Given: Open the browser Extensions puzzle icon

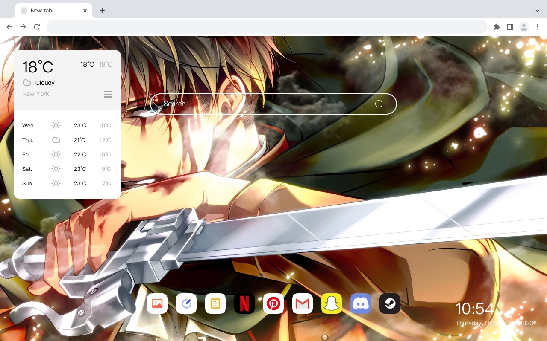Looking at the screenshot, I should [496, 27].
